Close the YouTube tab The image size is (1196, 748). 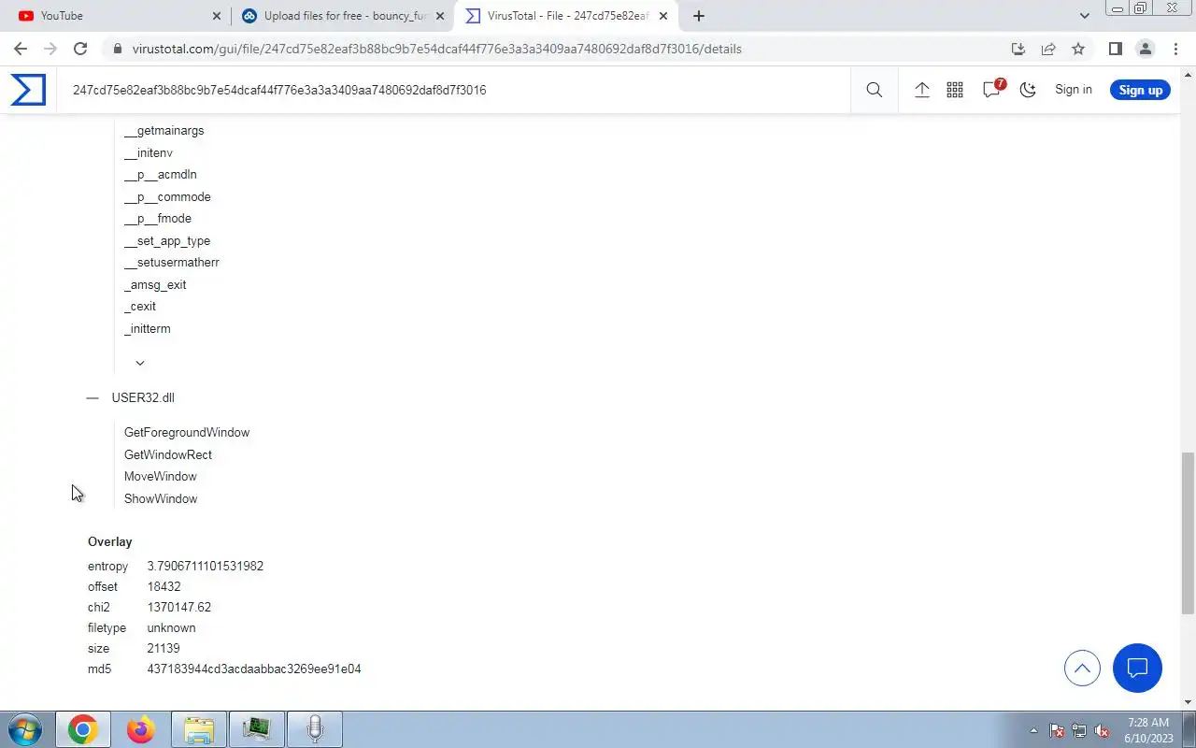(x=217, y=16)
